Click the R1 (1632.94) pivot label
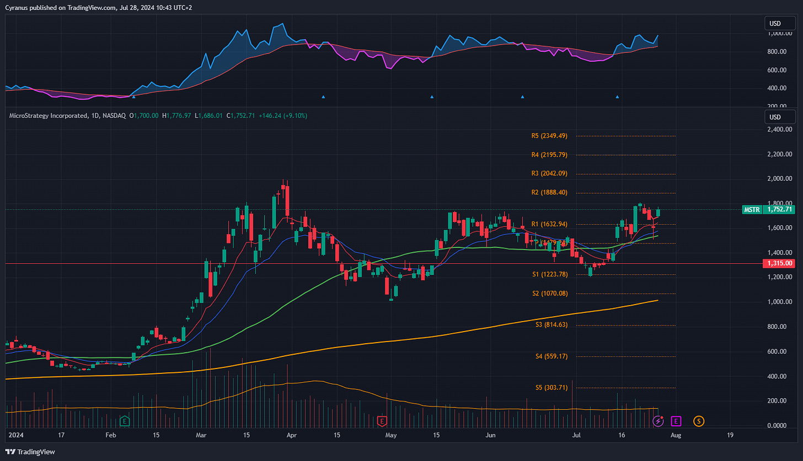This screenshot has height=461, width=803. click(549, 224)
